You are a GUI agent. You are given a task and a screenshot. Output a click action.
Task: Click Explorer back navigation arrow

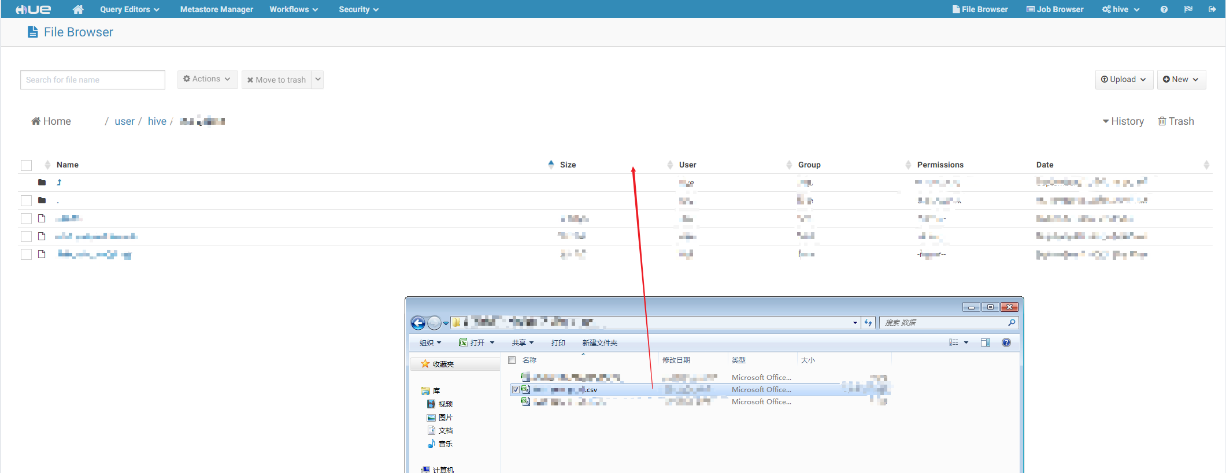click(x=418, y=323)
